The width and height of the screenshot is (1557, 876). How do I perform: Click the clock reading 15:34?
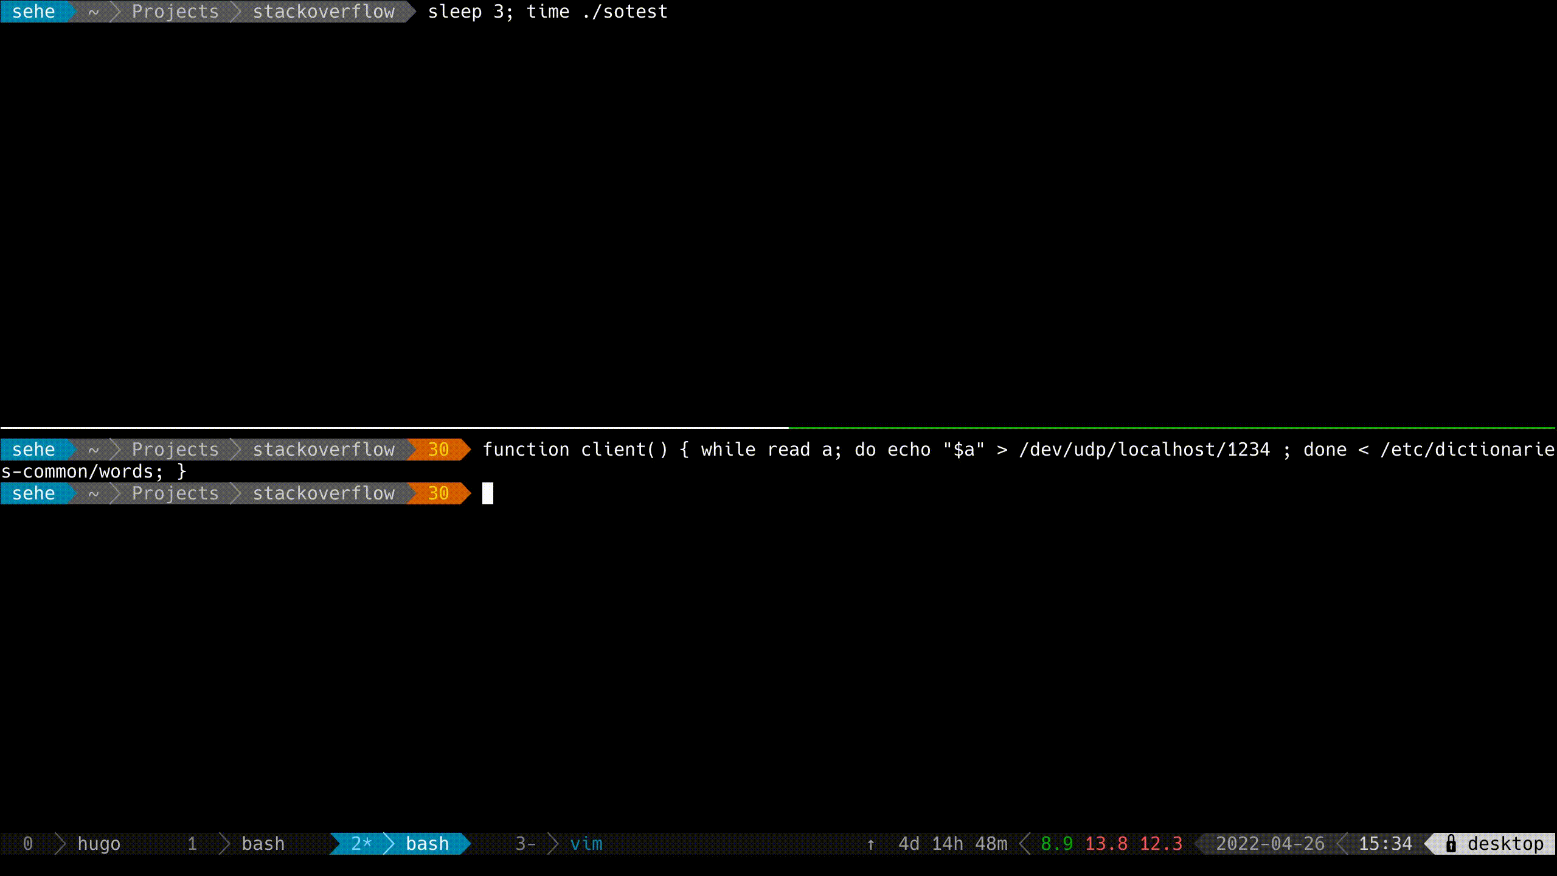1385,844
